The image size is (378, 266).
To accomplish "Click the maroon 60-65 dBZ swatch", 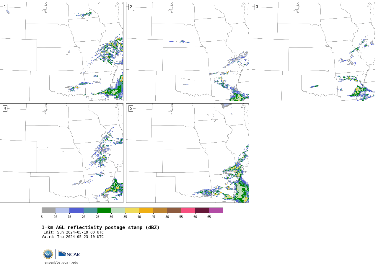I will tap(202, 210).
